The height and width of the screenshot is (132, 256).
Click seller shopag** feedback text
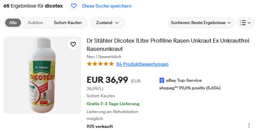pos(190,88)
